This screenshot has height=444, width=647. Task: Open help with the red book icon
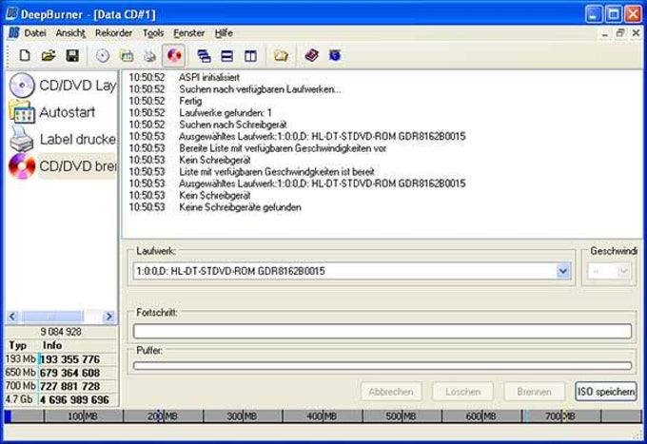coord(311,55)
